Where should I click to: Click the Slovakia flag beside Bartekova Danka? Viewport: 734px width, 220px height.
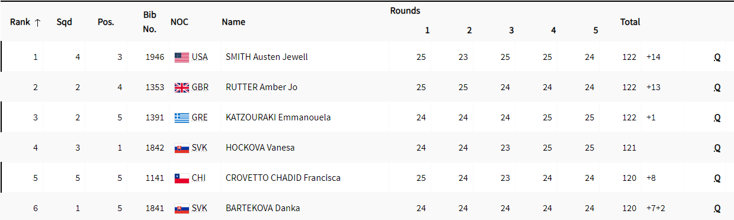tap(181, 208)
